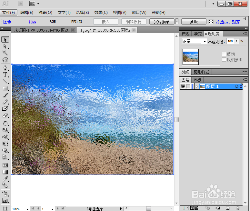Select the Scale tool
This screenshot has width=250, height=211.
pyautogui.click(x=5, y=130)
